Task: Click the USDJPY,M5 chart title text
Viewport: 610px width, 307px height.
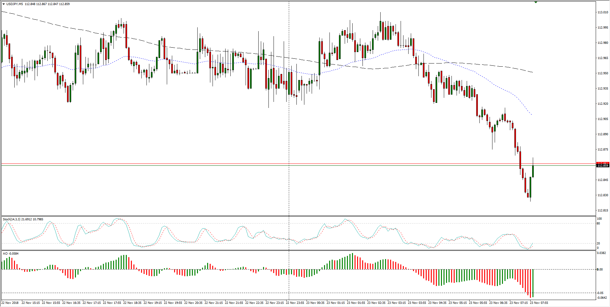Action: [15, 4]
